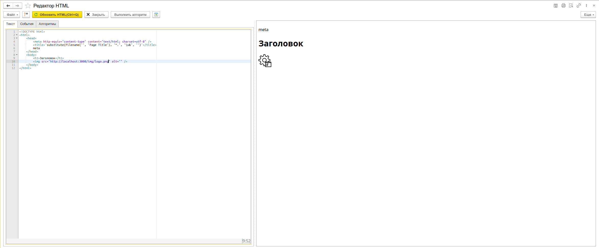Go forward with the right arrow button

(17, 6)
